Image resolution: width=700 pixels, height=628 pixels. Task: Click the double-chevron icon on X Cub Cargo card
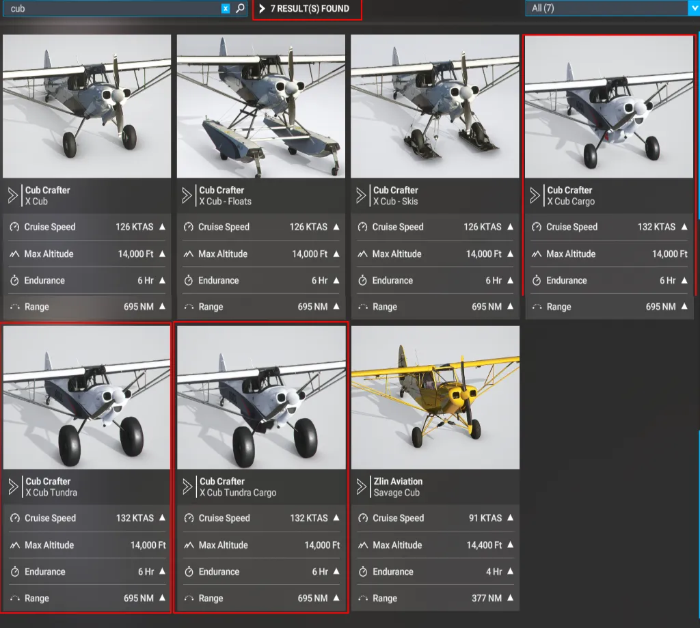(x=535, y=195)
